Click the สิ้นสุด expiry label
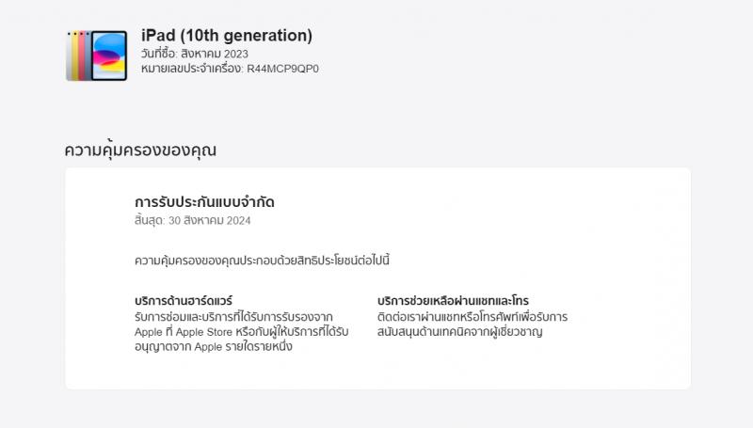This screenshot has width=753, height=428. point(150,221)
